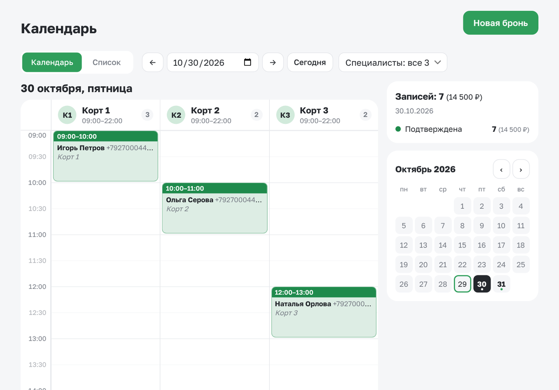Select October 15 in mini calendar

coord(462,245)
